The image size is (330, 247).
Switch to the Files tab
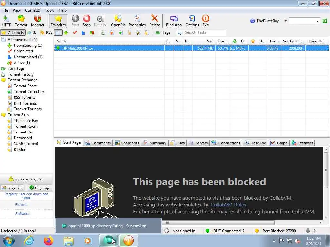tap(178, 143)
